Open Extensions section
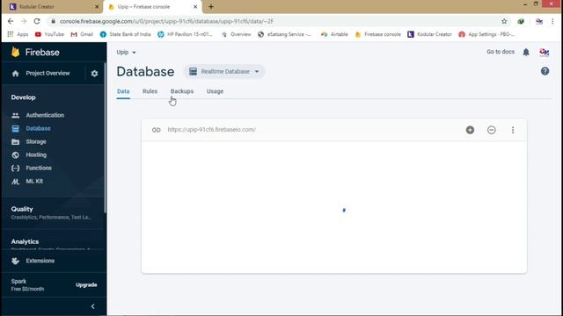The width and height of the screenshot is (563, 316). point(40,261)
